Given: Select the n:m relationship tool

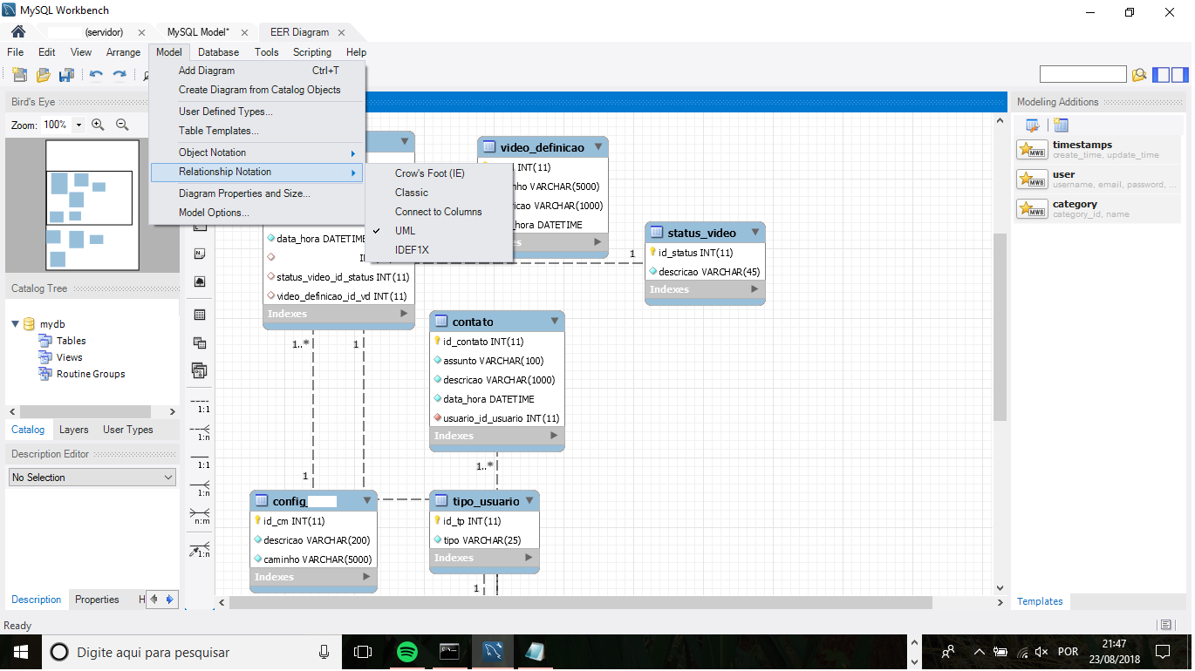Looking at the screenshot, I should [x=201, y=516].
